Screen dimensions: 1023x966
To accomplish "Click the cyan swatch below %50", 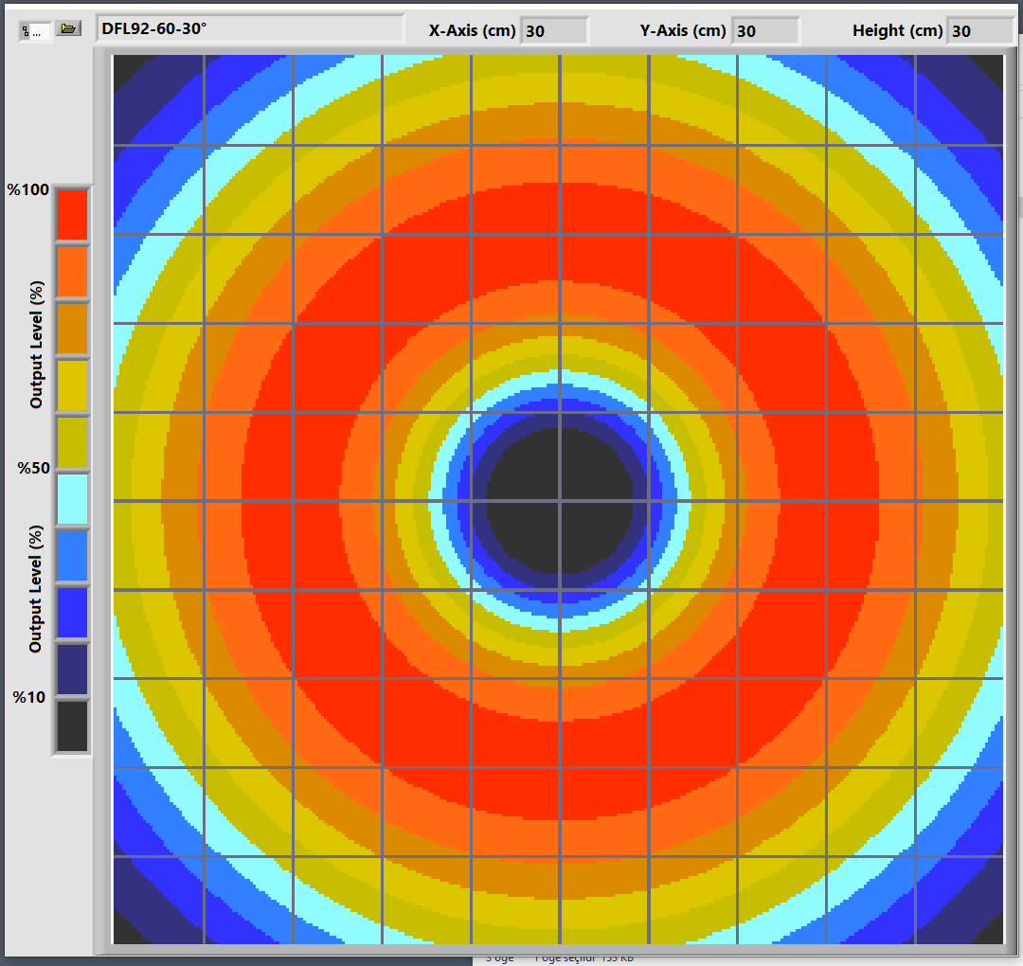I will pyautogui.click(x=72, y=499).
